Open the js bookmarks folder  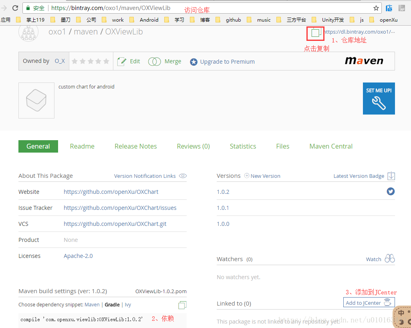[x=357, y=20]
